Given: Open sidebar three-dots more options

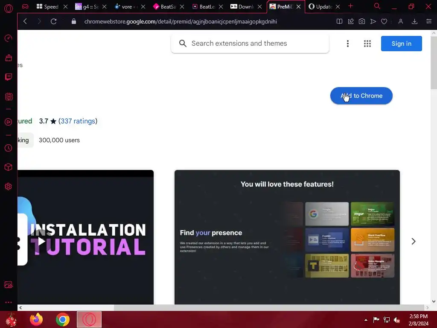Looking at the screenshot, I should pos(9,302).
